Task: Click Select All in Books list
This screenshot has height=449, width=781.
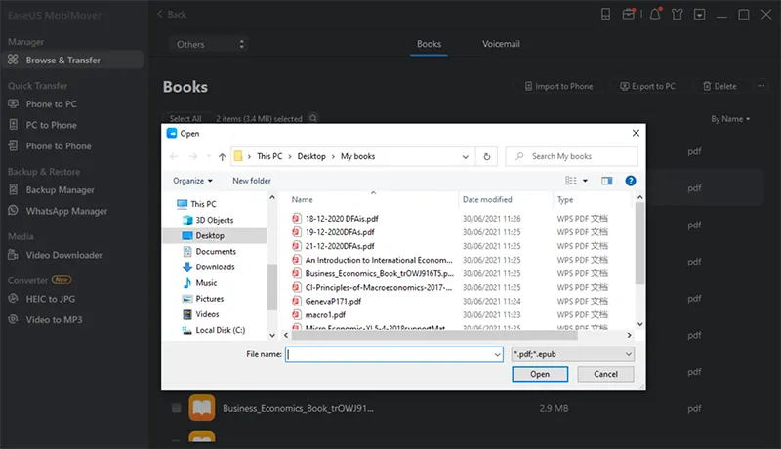Action: click(x=185, y=118)
